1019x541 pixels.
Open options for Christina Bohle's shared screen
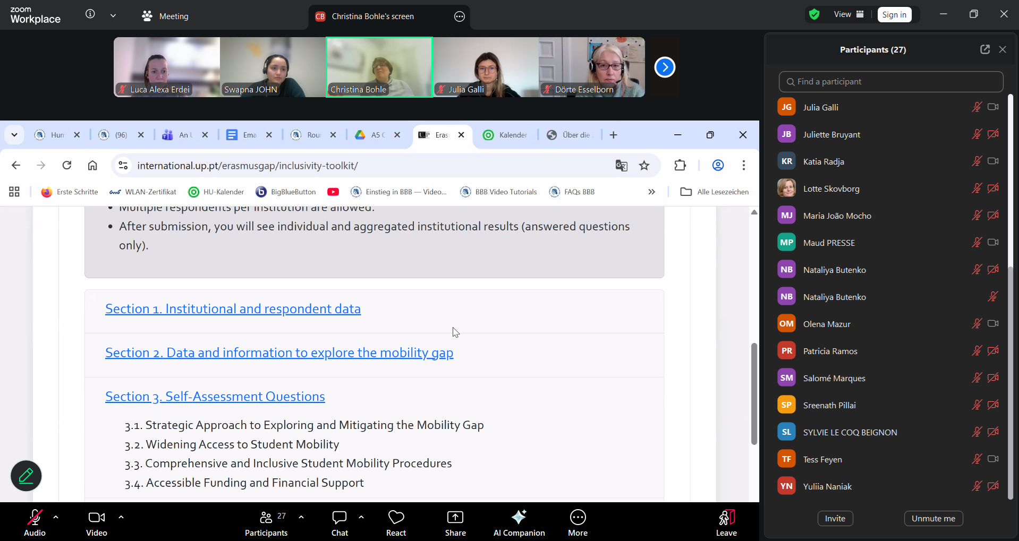coord(460,16)
